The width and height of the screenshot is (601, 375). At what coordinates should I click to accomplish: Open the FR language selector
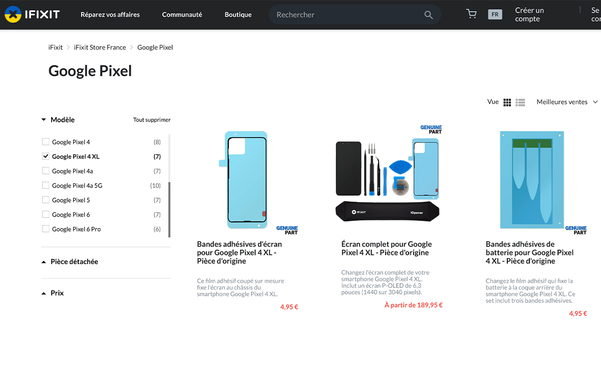[x=495, y=14]
